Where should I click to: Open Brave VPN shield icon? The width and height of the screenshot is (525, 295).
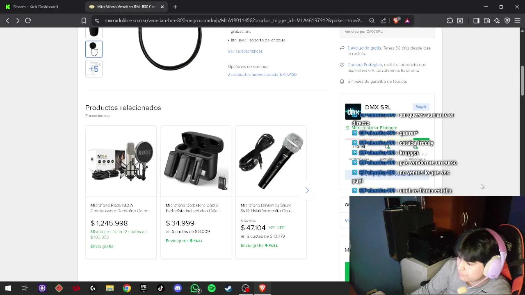pyautogui.click(x=507, y=20)
